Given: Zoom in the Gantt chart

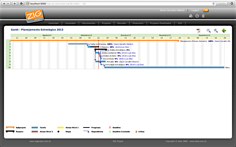Looking at the screenshot, I should coord(216,31).
